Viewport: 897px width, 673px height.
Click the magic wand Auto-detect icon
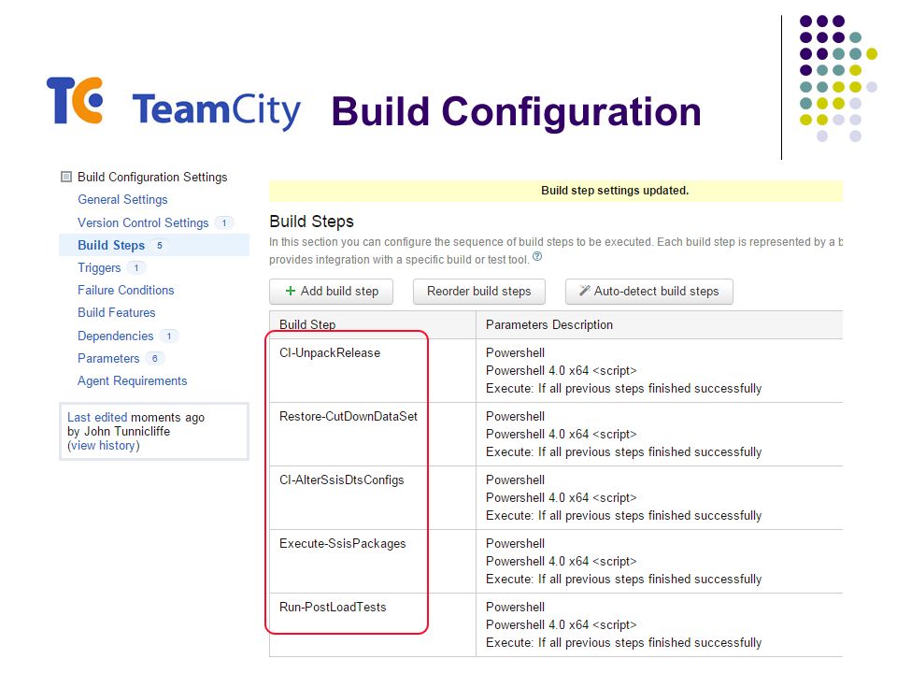click(584, 291)
